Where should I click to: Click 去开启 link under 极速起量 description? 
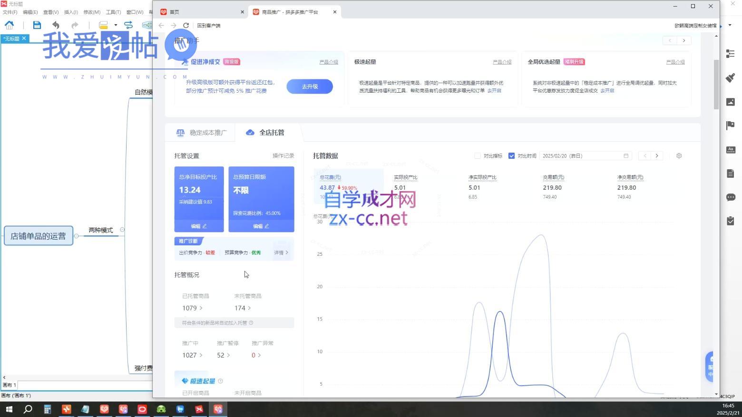(x=494, y=90)
